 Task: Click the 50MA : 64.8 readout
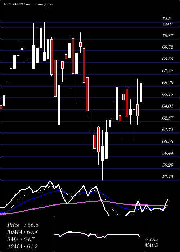click(23, 232)
